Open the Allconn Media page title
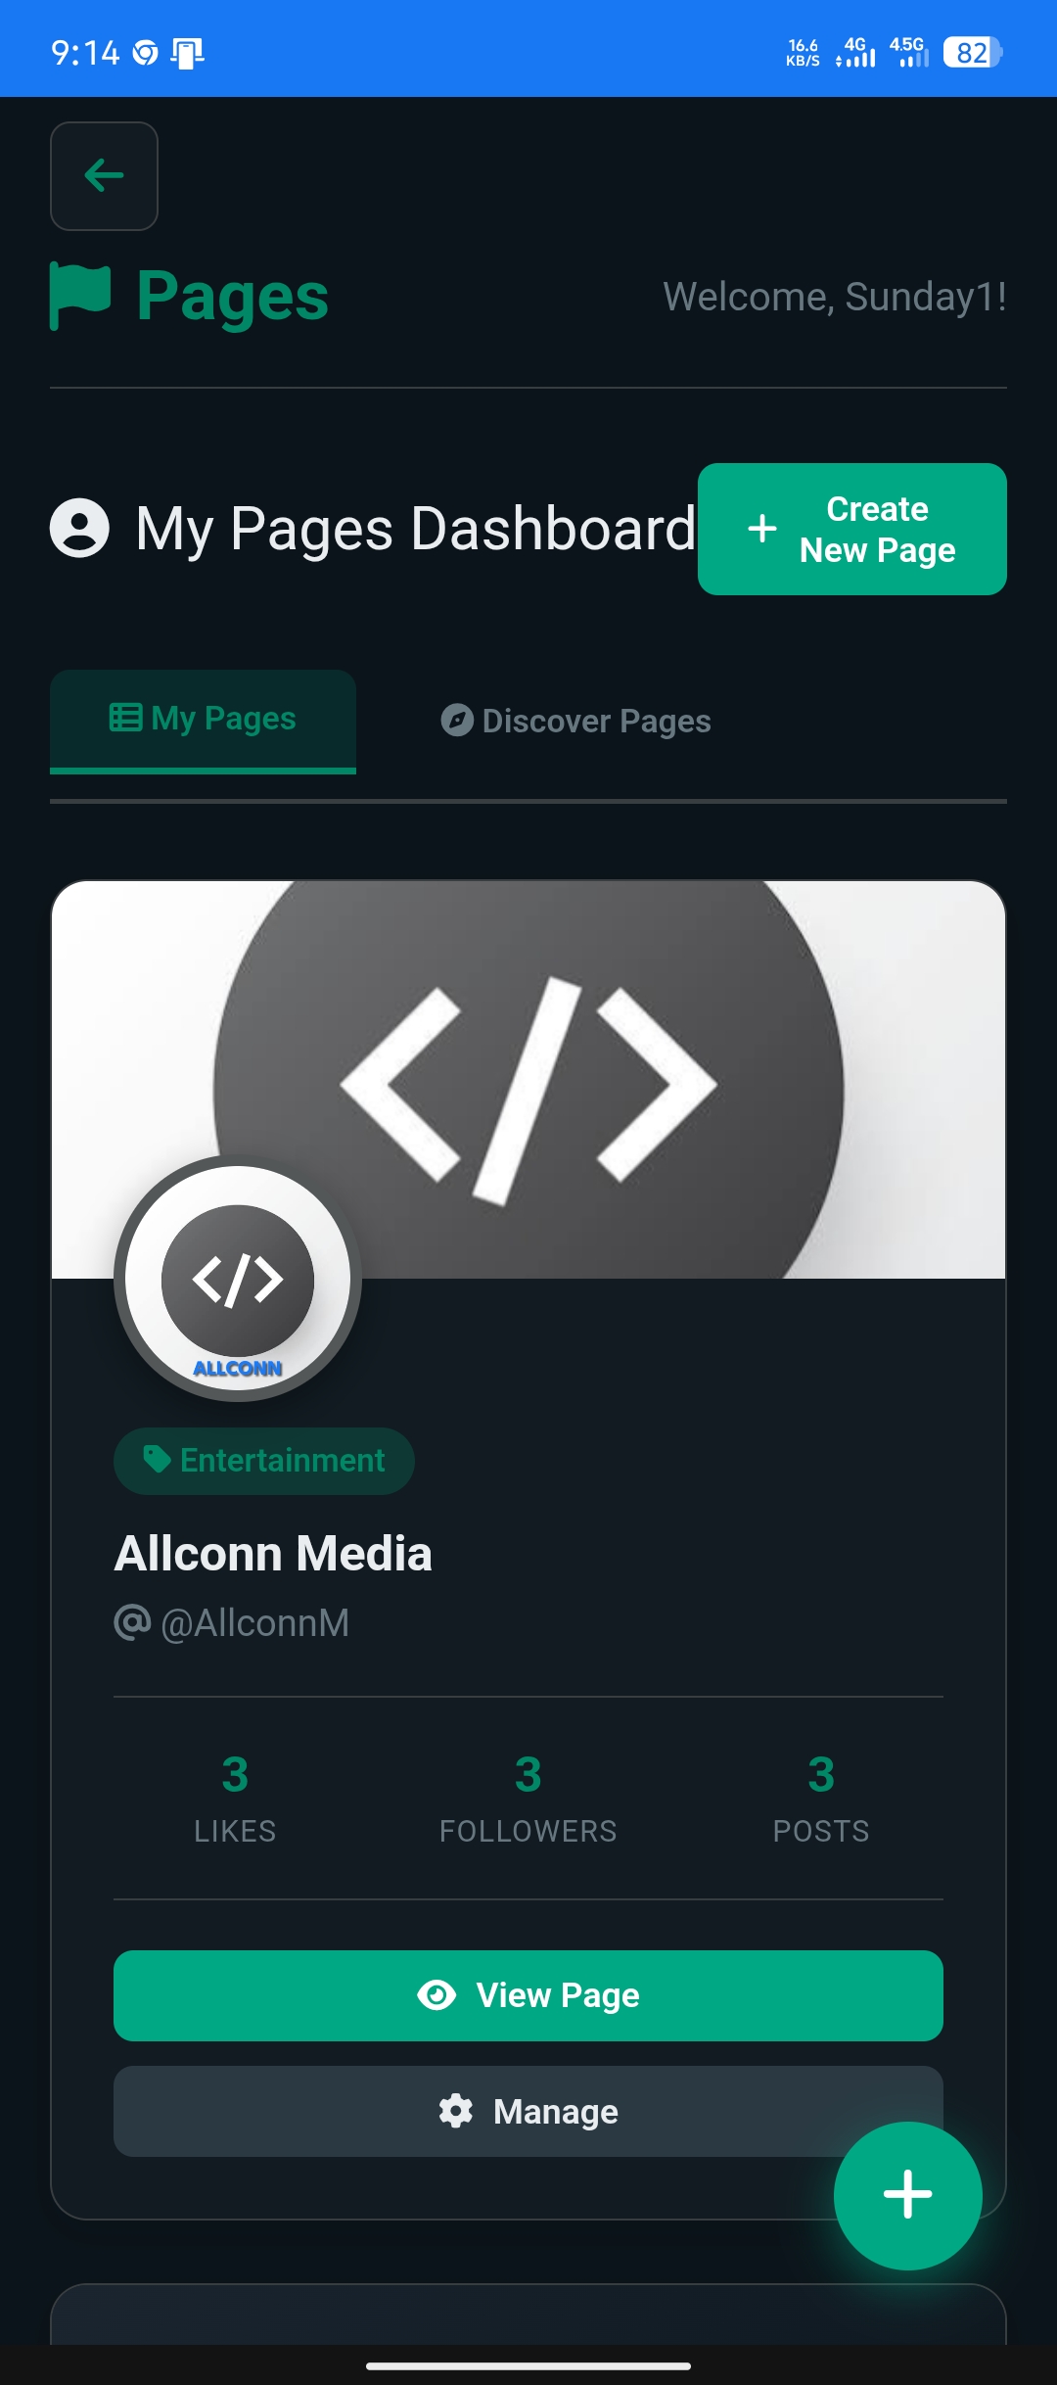Image resolution: width=1057 pixels, height=2385 pixels. [273, 1554]
